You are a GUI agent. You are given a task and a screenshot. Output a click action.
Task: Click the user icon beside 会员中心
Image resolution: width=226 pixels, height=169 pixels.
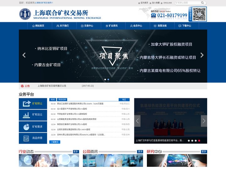[x=131, y=26]
